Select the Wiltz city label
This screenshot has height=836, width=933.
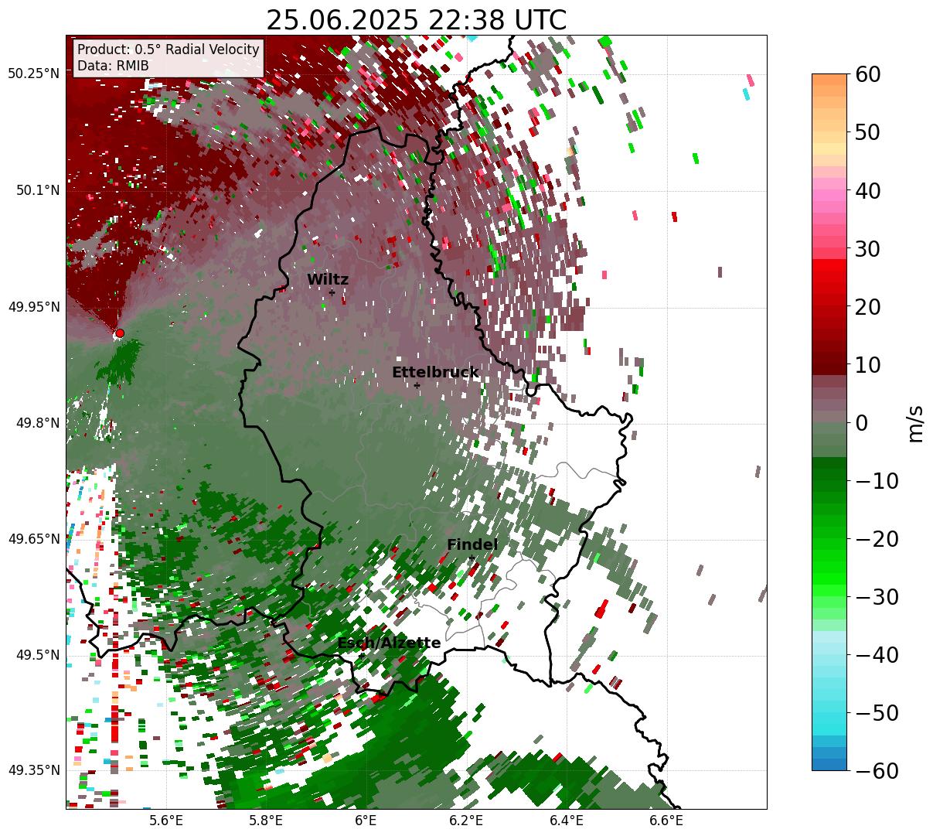[x=328, y=280]
